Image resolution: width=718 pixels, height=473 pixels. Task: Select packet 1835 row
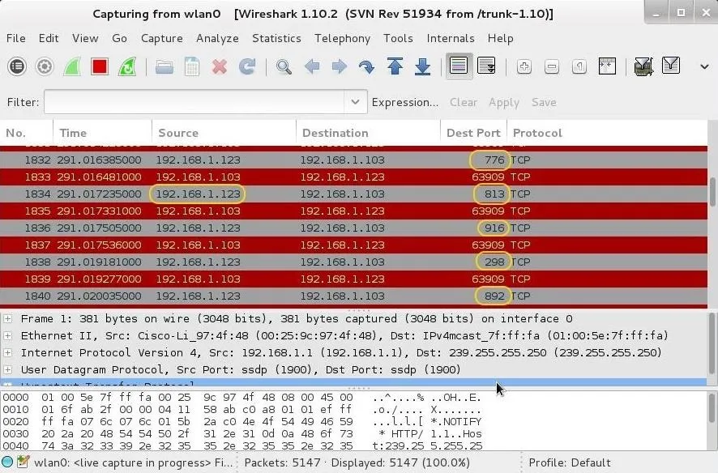pyautogui.click(x=353, y=211)
